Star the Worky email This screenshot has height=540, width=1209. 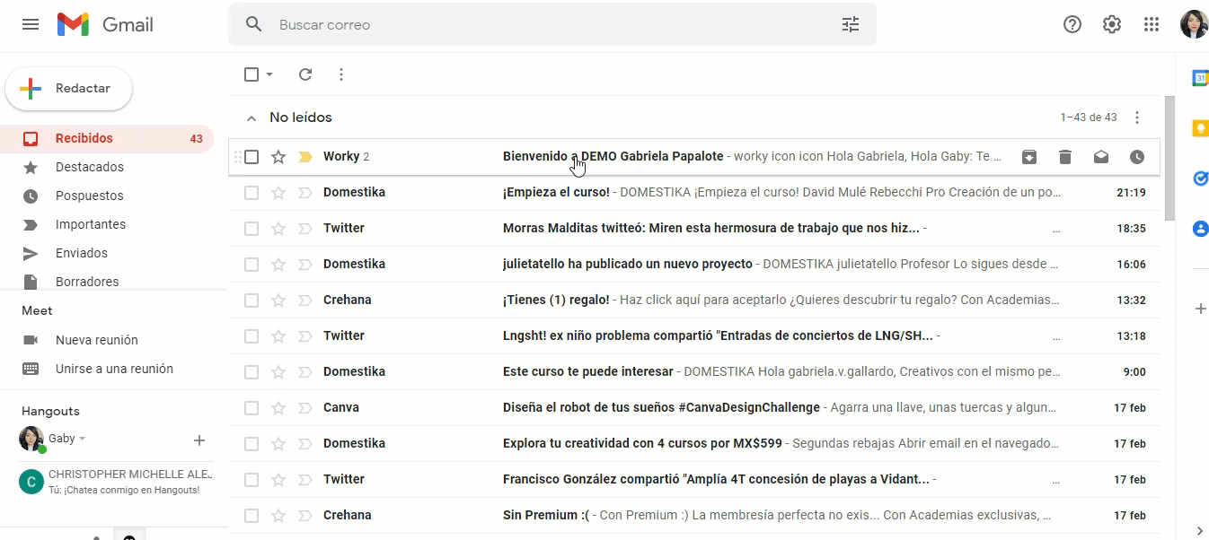(278, 157)
